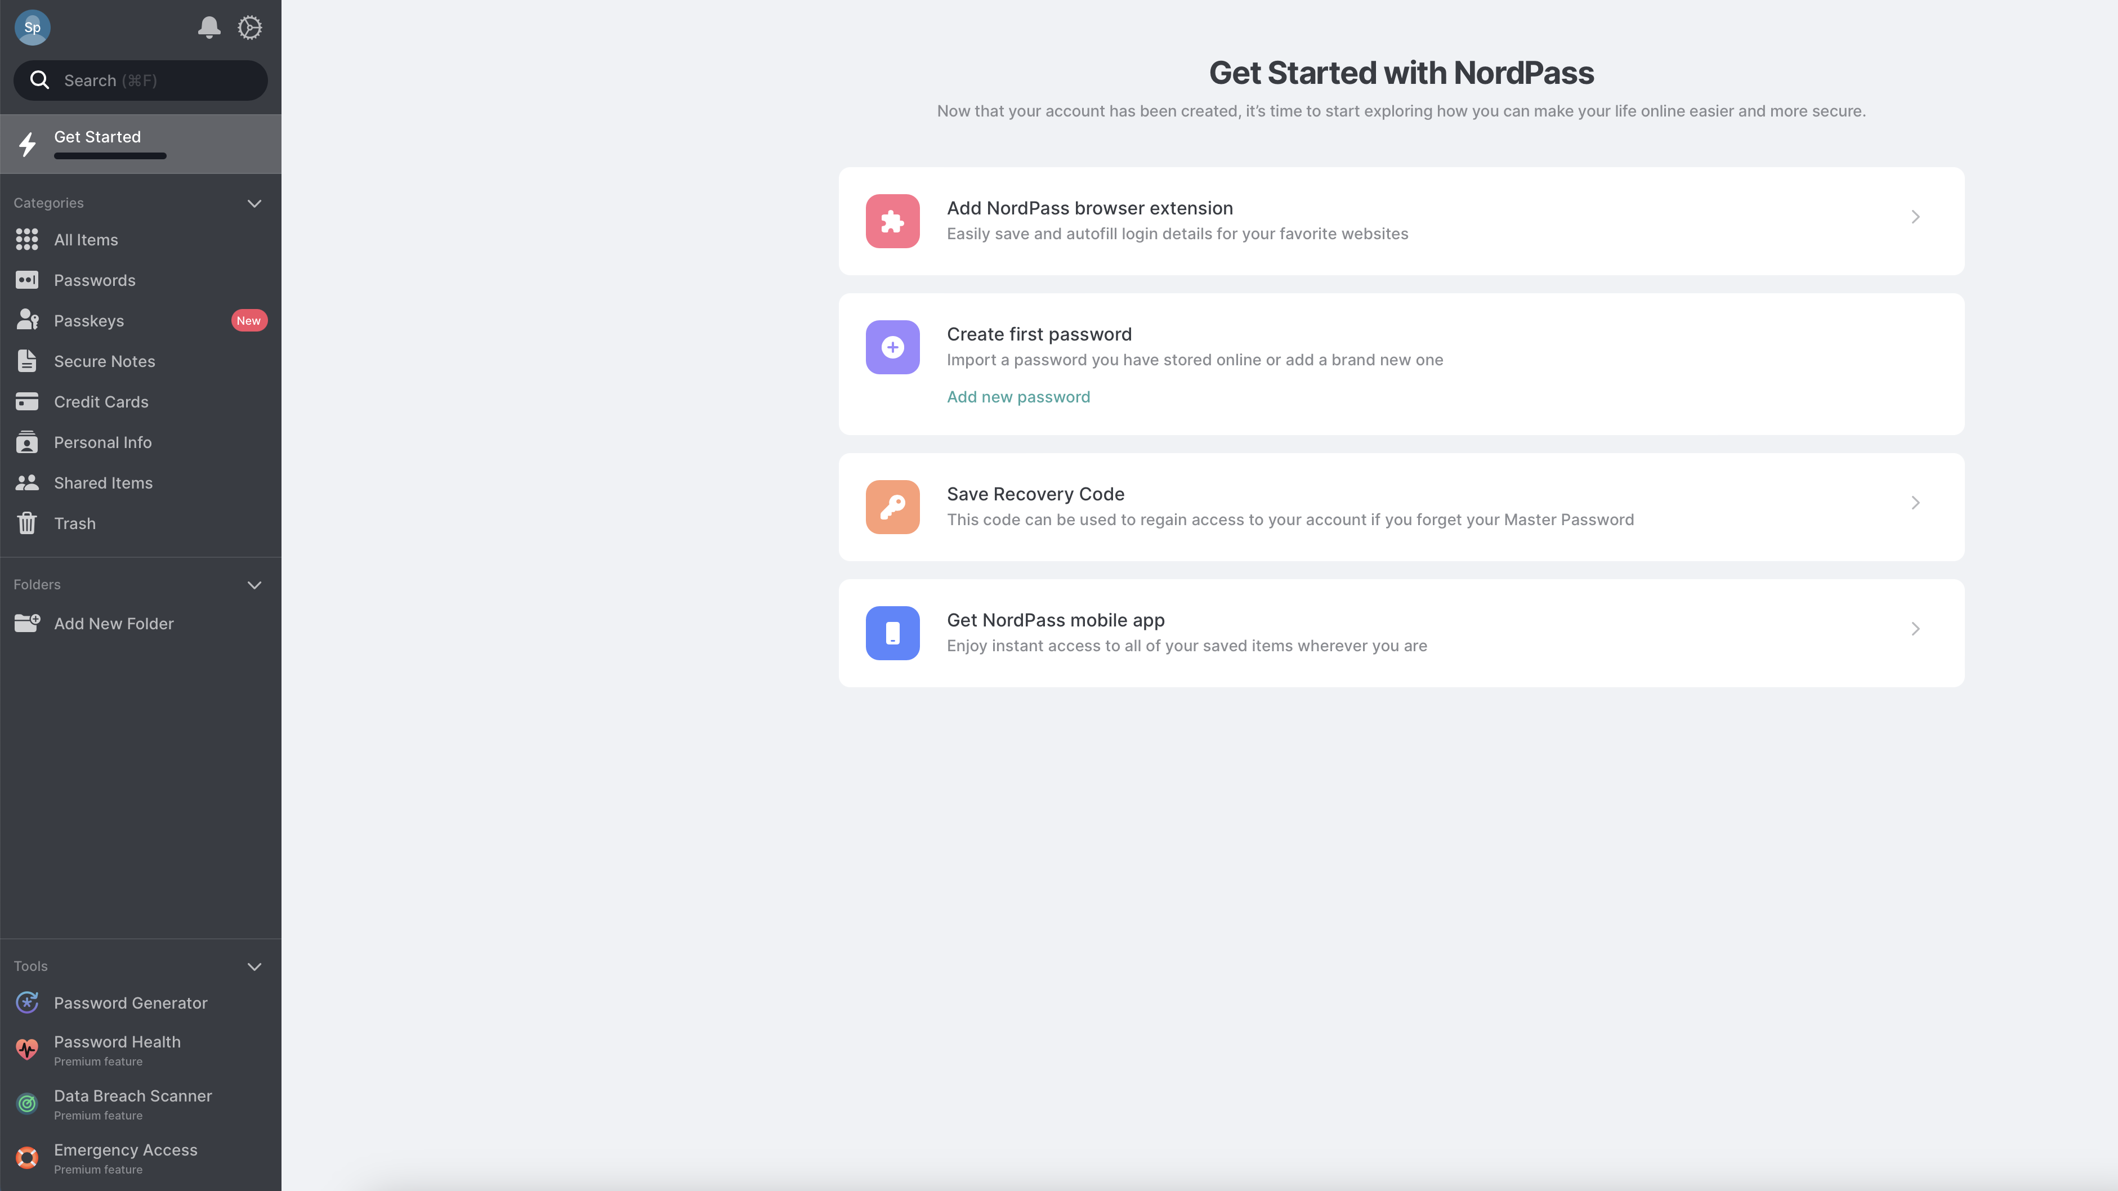
Task: Launch Data Breach Scanner
Action: pyautogui.click(x=141, y=1104)
